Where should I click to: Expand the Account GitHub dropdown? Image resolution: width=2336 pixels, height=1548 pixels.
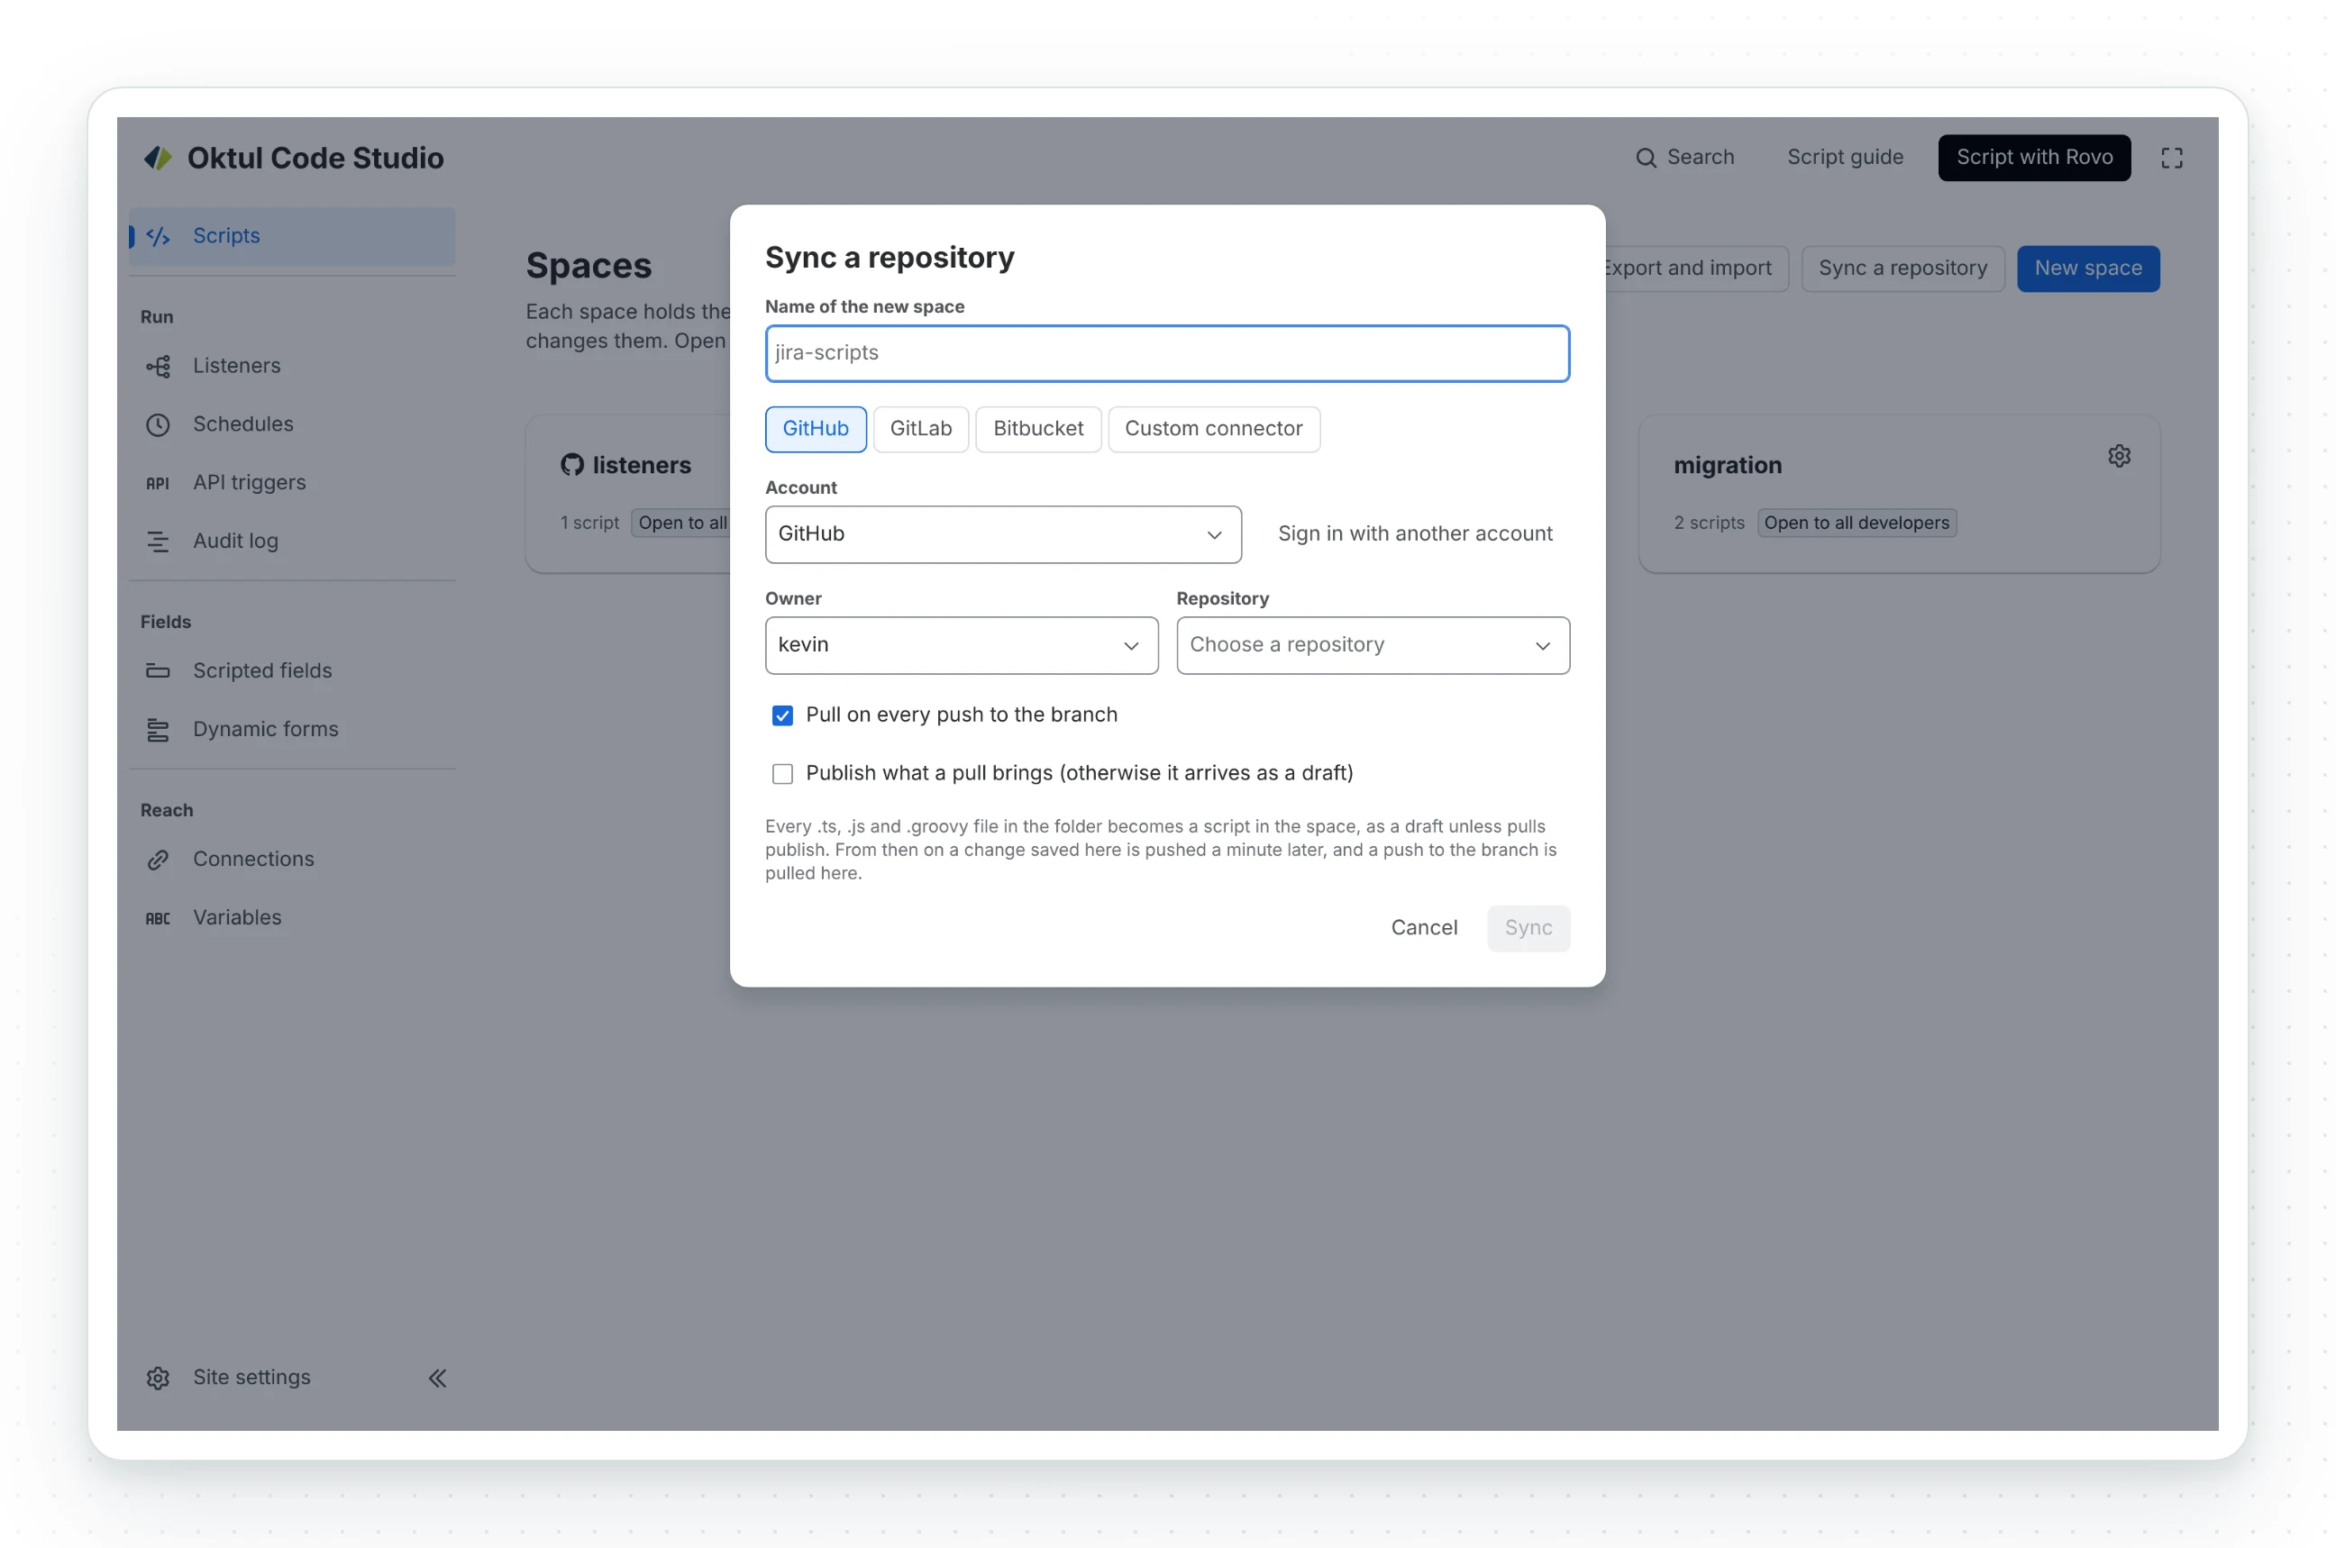pyautogui.click(x=1003, y=535)
